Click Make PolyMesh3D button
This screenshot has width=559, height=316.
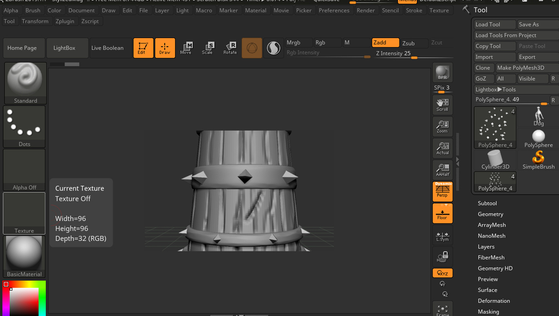pyautogui.click(x=527, y=68)
